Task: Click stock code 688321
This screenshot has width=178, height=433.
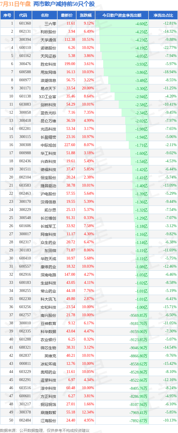Action: pyautogui.click(x=25, y=348)
